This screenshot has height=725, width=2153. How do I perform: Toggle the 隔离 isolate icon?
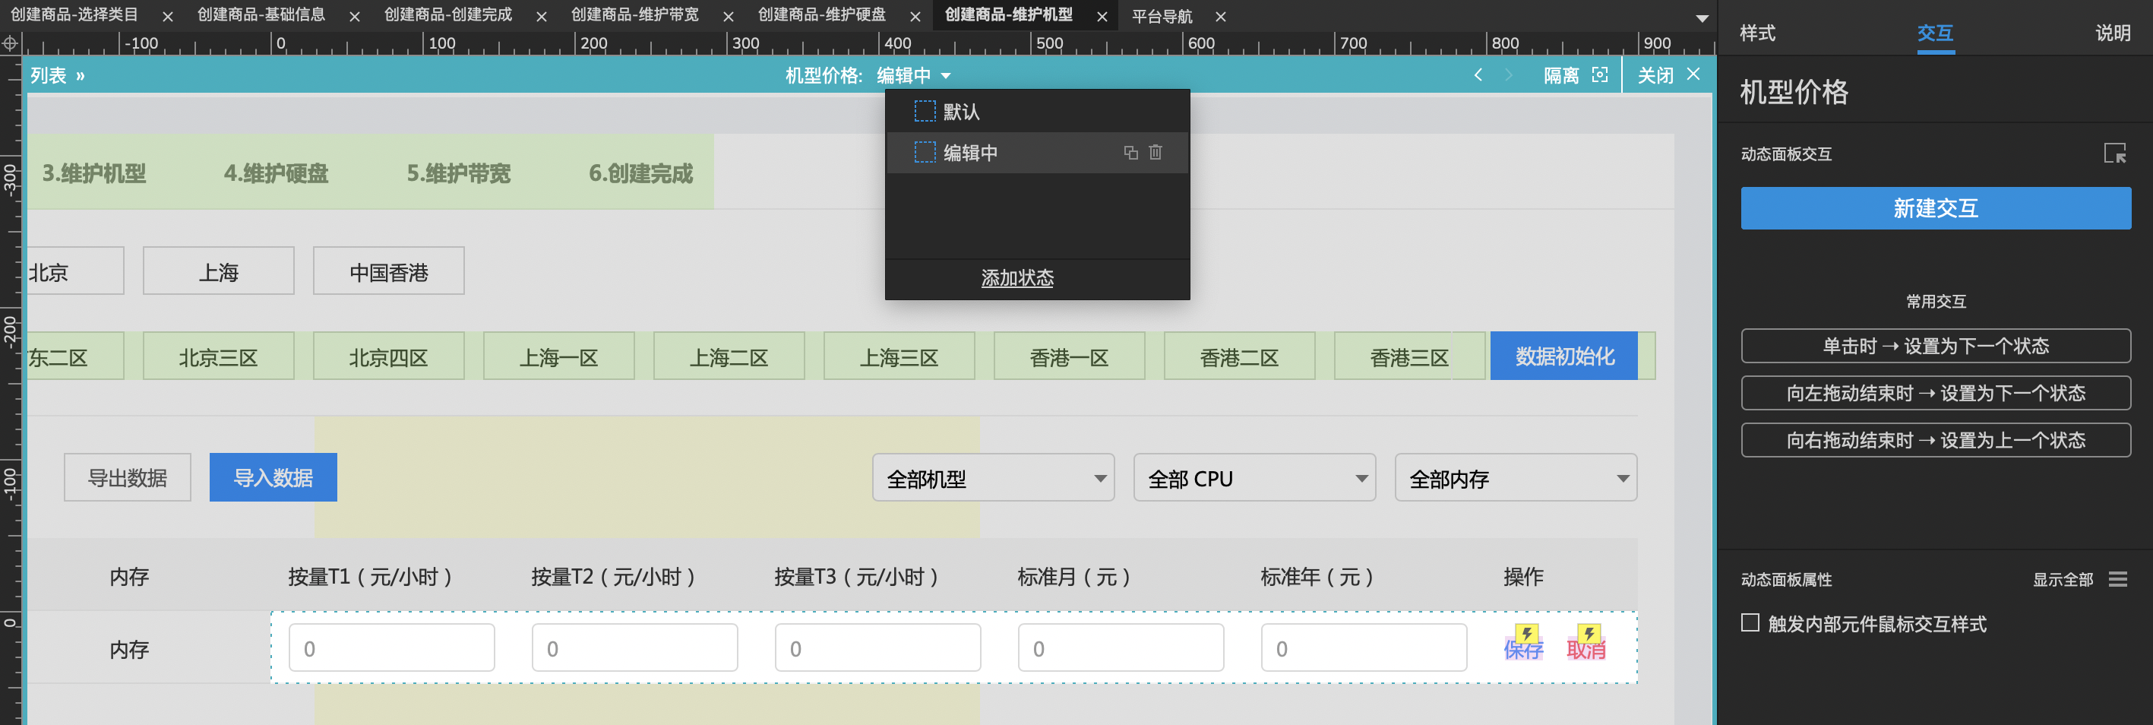1600,75
